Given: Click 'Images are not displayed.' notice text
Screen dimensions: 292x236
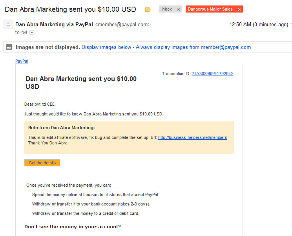Looking at the screenshot, I should [47, 47].
